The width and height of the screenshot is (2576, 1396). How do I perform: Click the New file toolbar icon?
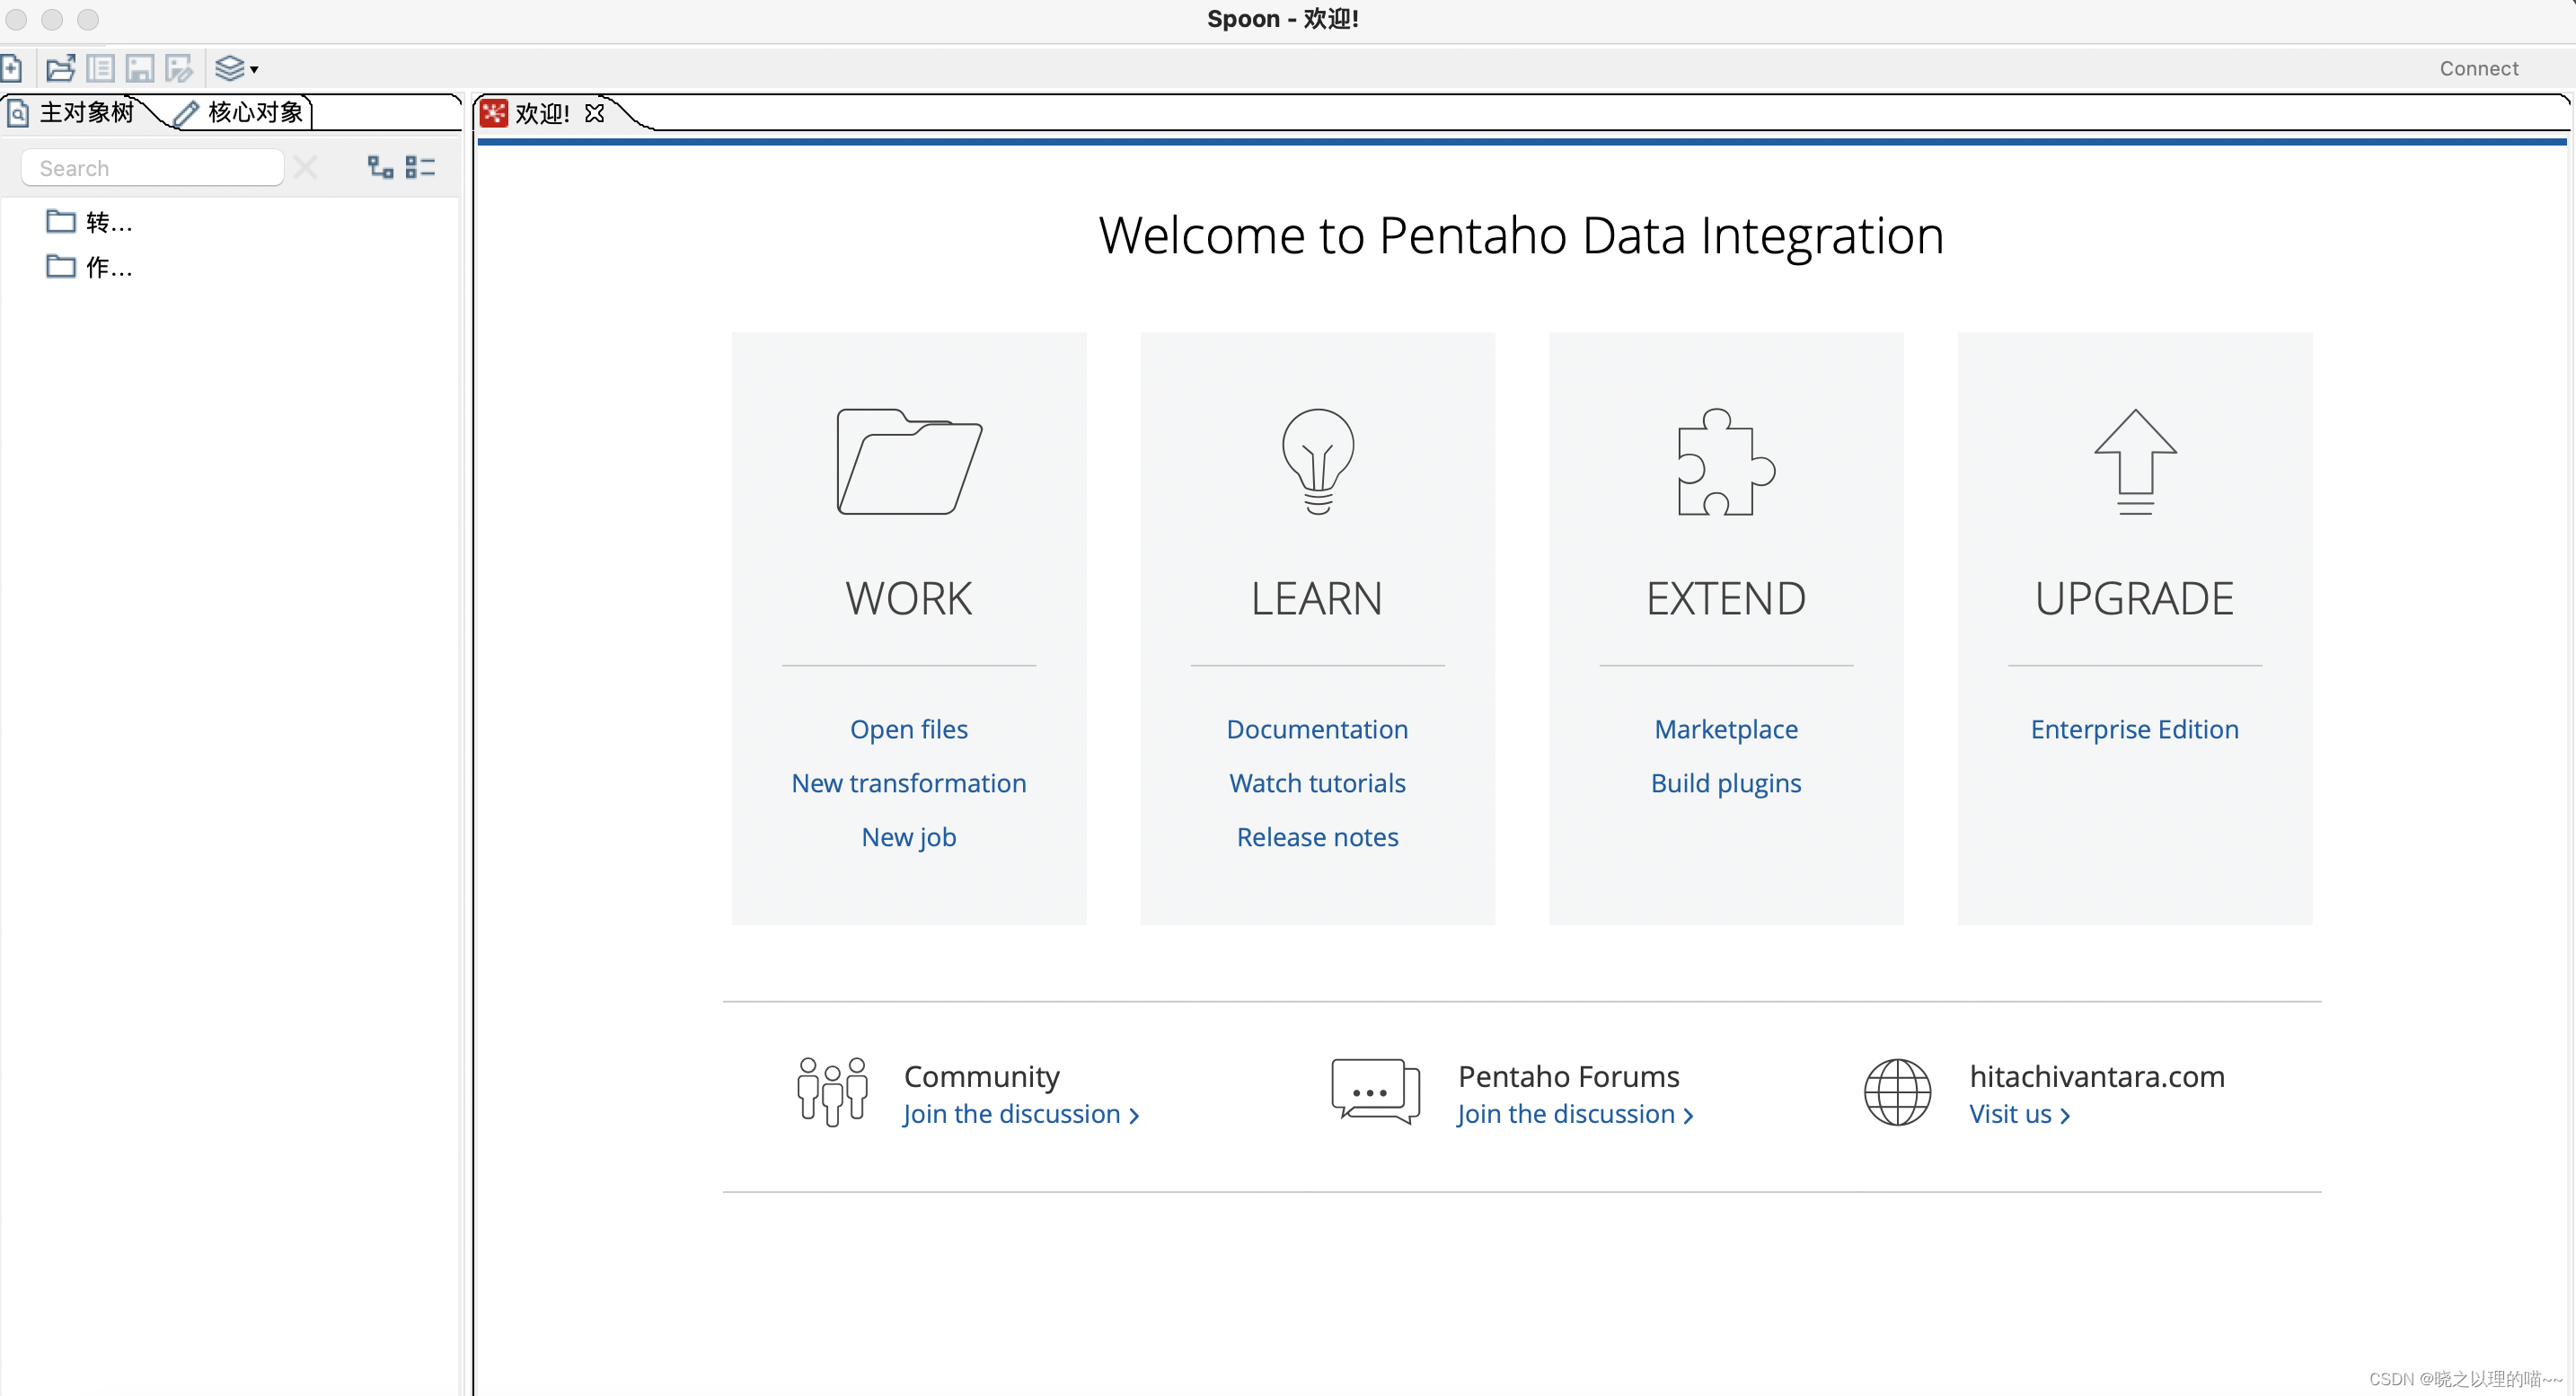[x=11, y=68]
